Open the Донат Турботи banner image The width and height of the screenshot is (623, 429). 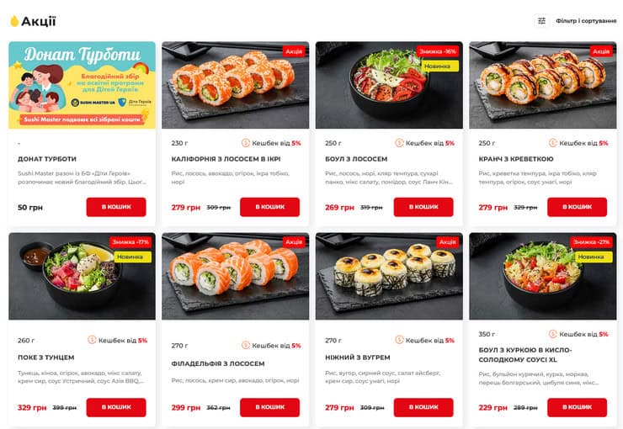tap(82, 85)
